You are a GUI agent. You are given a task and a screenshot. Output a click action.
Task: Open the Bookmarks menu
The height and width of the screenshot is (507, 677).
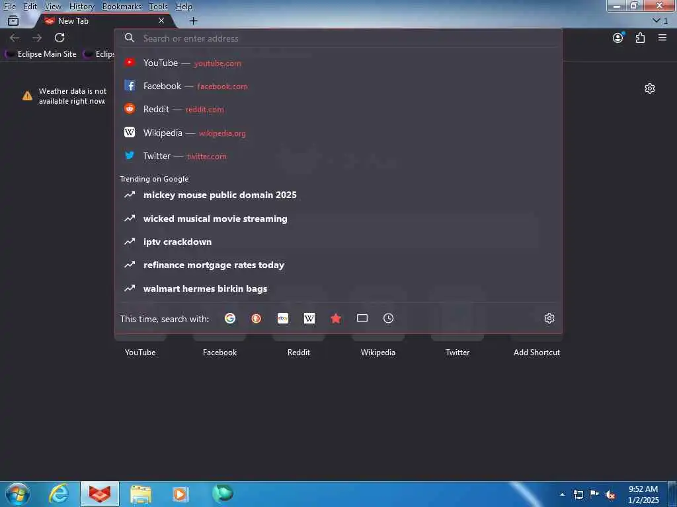122,7
